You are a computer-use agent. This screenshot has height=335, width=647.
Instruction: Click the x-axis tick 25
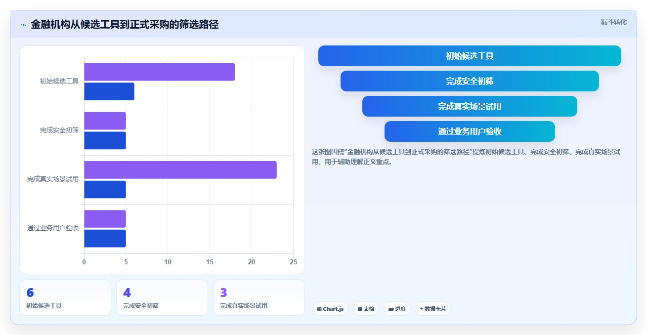[x=294, y=262]
